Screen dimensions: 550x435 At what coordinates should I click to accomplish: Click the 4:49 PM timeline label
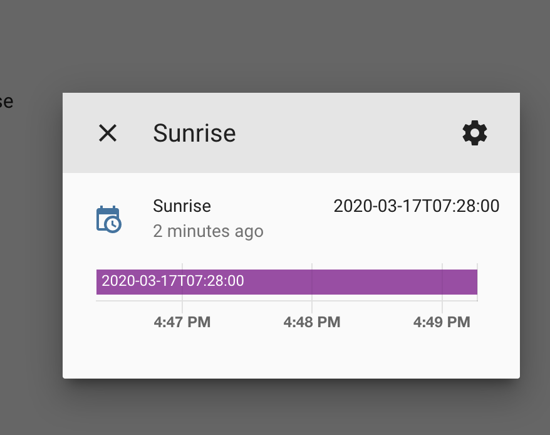tap(442, 322)
